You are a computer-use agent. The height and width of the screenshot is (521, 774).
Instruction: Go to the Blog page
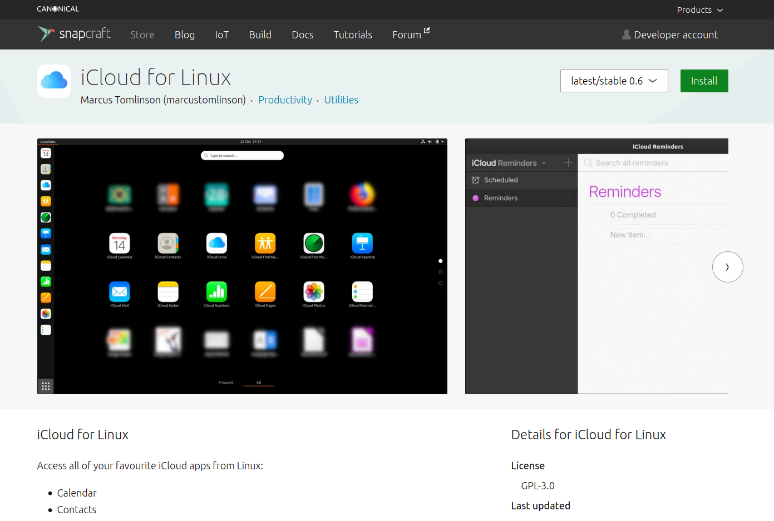pos(185,34)
